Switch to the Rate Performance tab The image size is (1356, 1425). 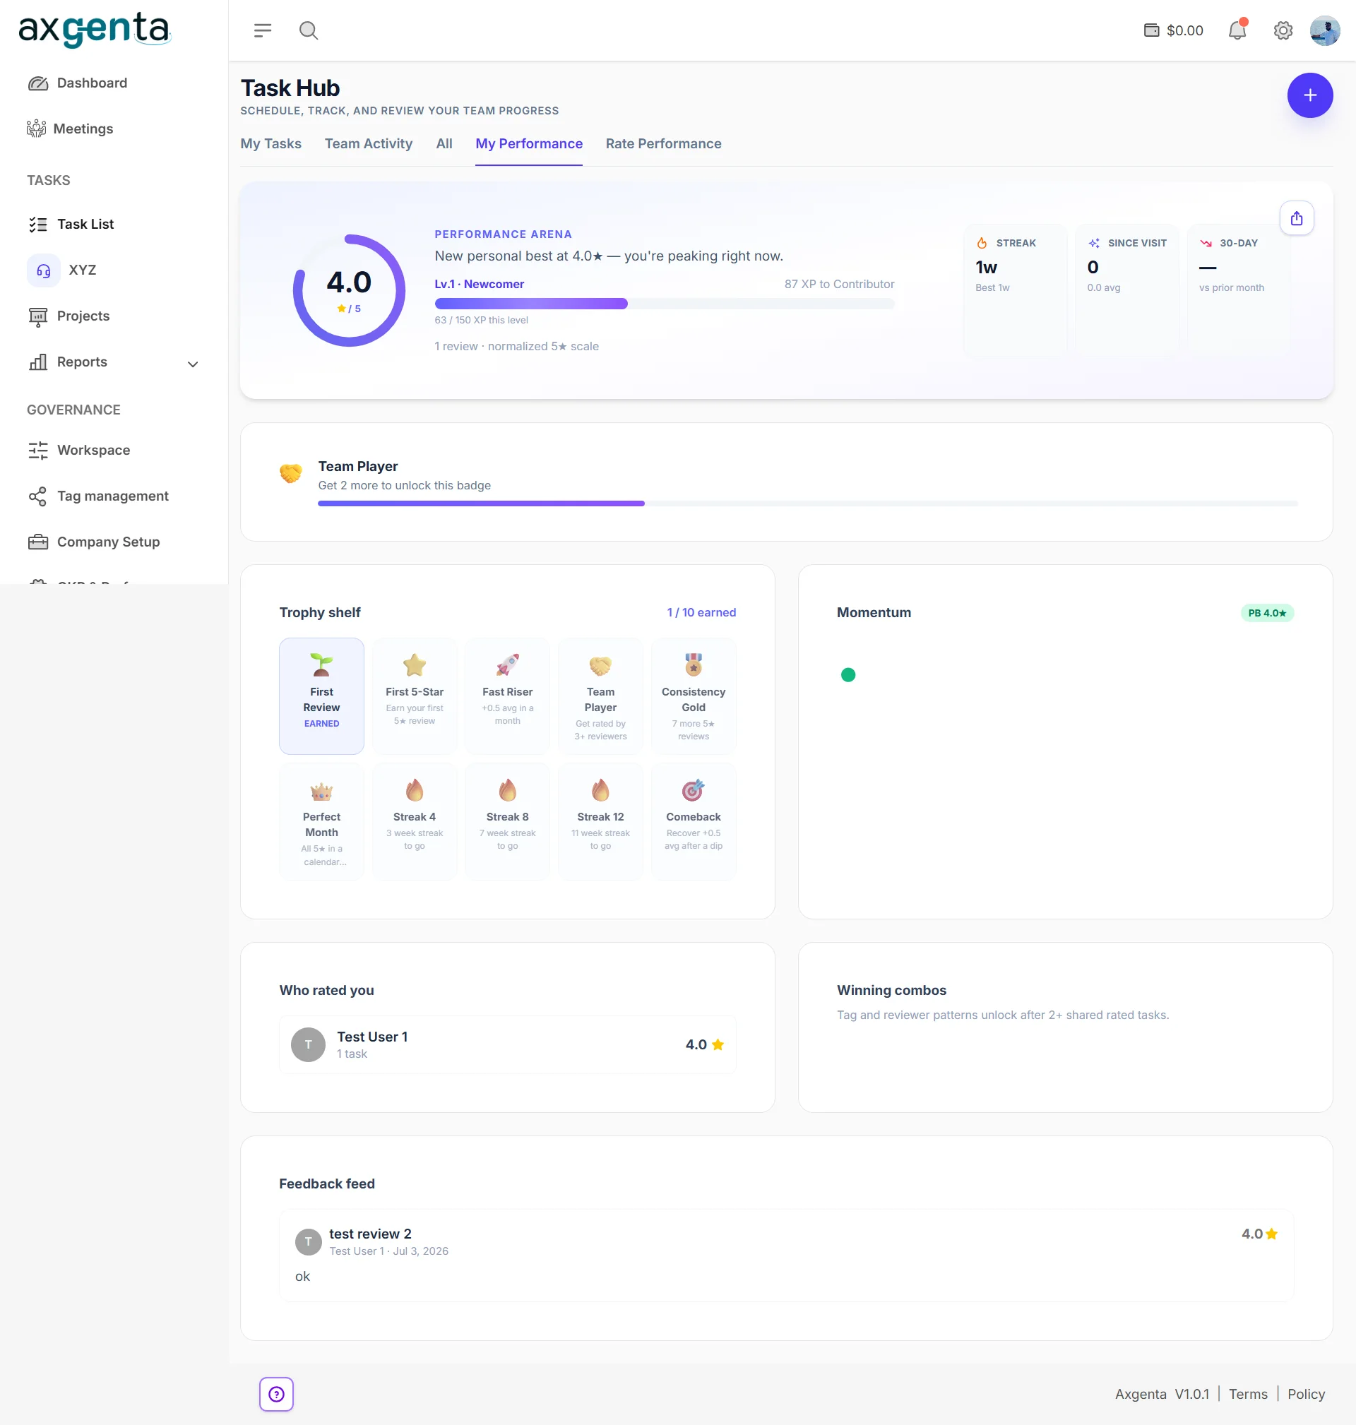pyautogui.click(x=663, y=144)
